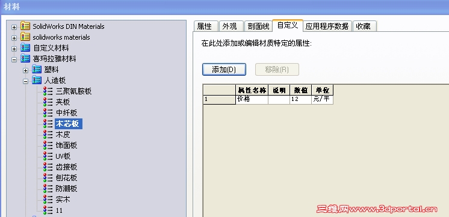Expand the 塑料 category
The height and width of the screenshot is (217, 449).
click(x=25, y=70)
